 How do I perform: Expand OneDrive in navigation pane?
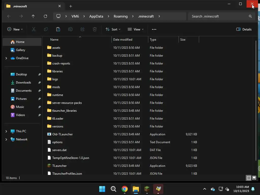6,58
